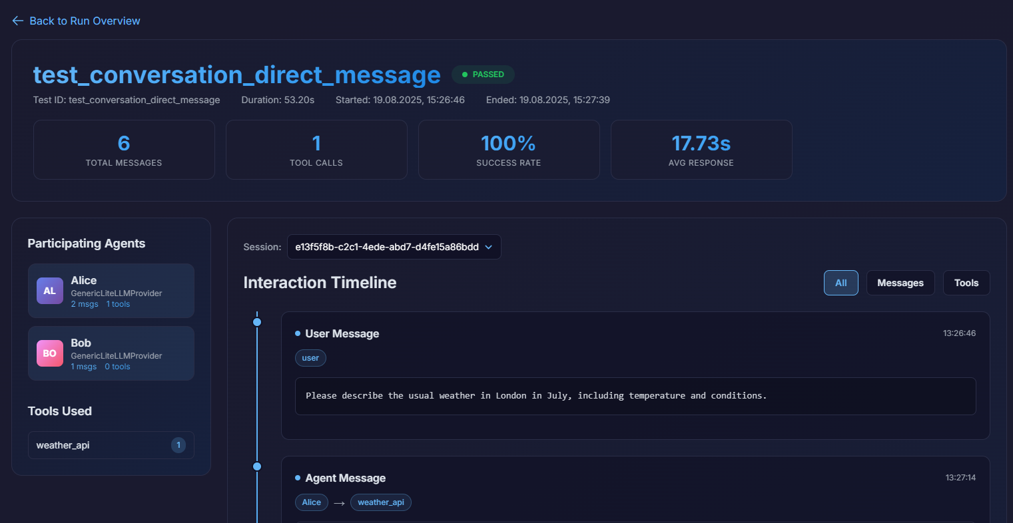Image resolution: width=1013 pixels, height=523 pixels.
Task: Switch to Tools filter
Action: pos(966,283)
